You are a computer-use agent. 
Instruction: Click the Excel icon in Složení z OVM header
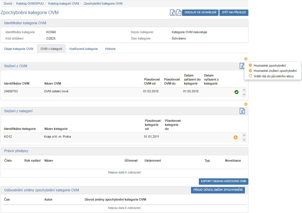(x=241, y=66)
